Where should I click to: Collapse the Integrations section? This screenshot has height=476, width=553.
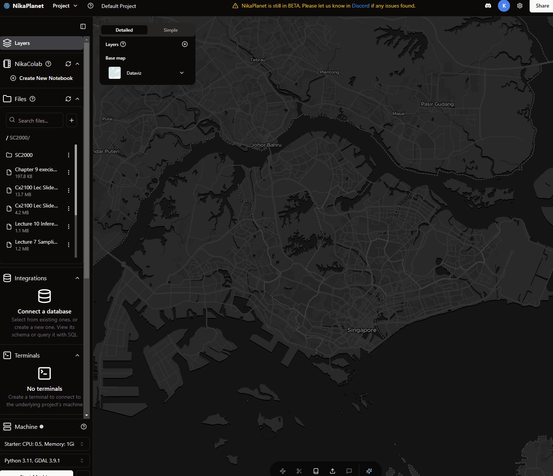(77, 278)
